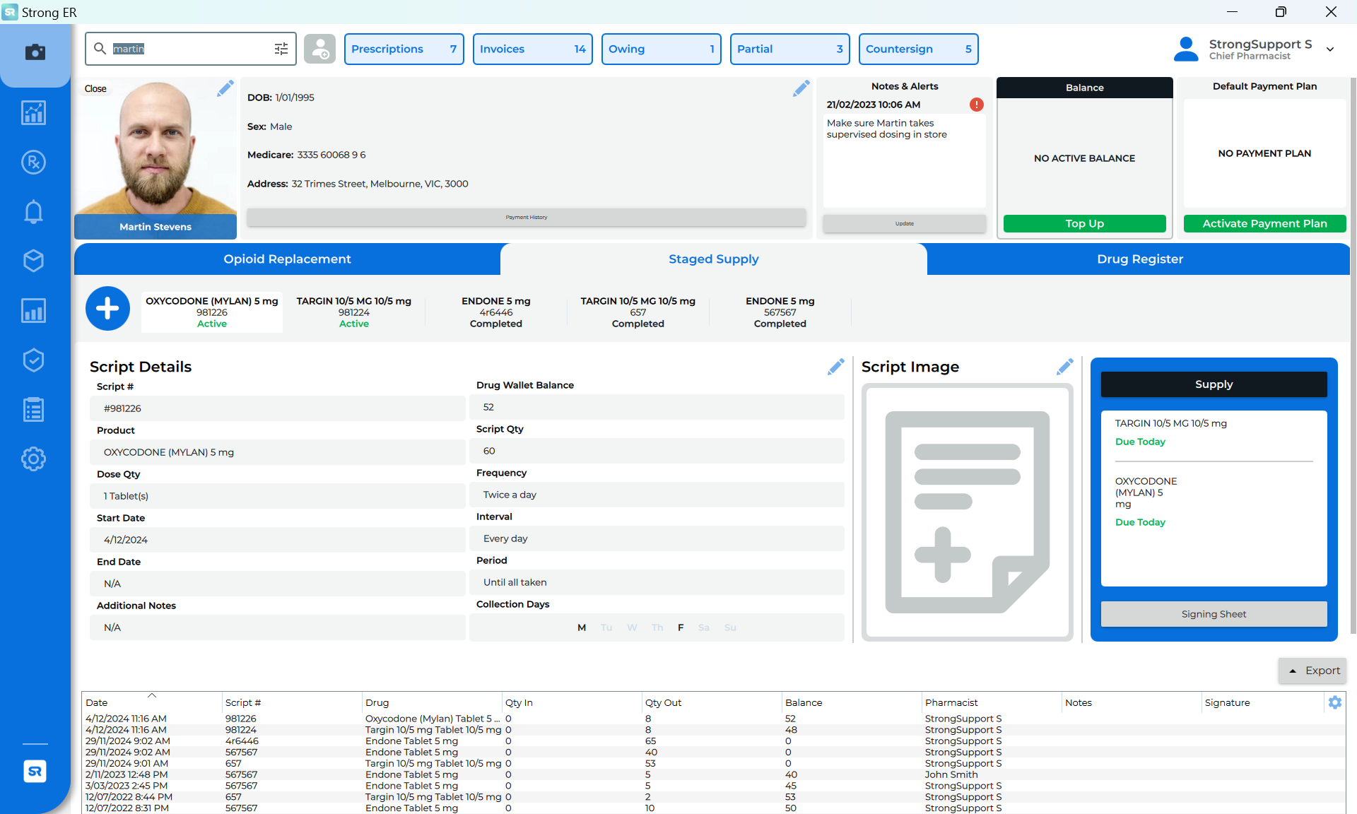This screenshot has height=814, width=1357.
Task: Click the package box sidebar icon
Action: pyautogui.click(x=33, y=261)
